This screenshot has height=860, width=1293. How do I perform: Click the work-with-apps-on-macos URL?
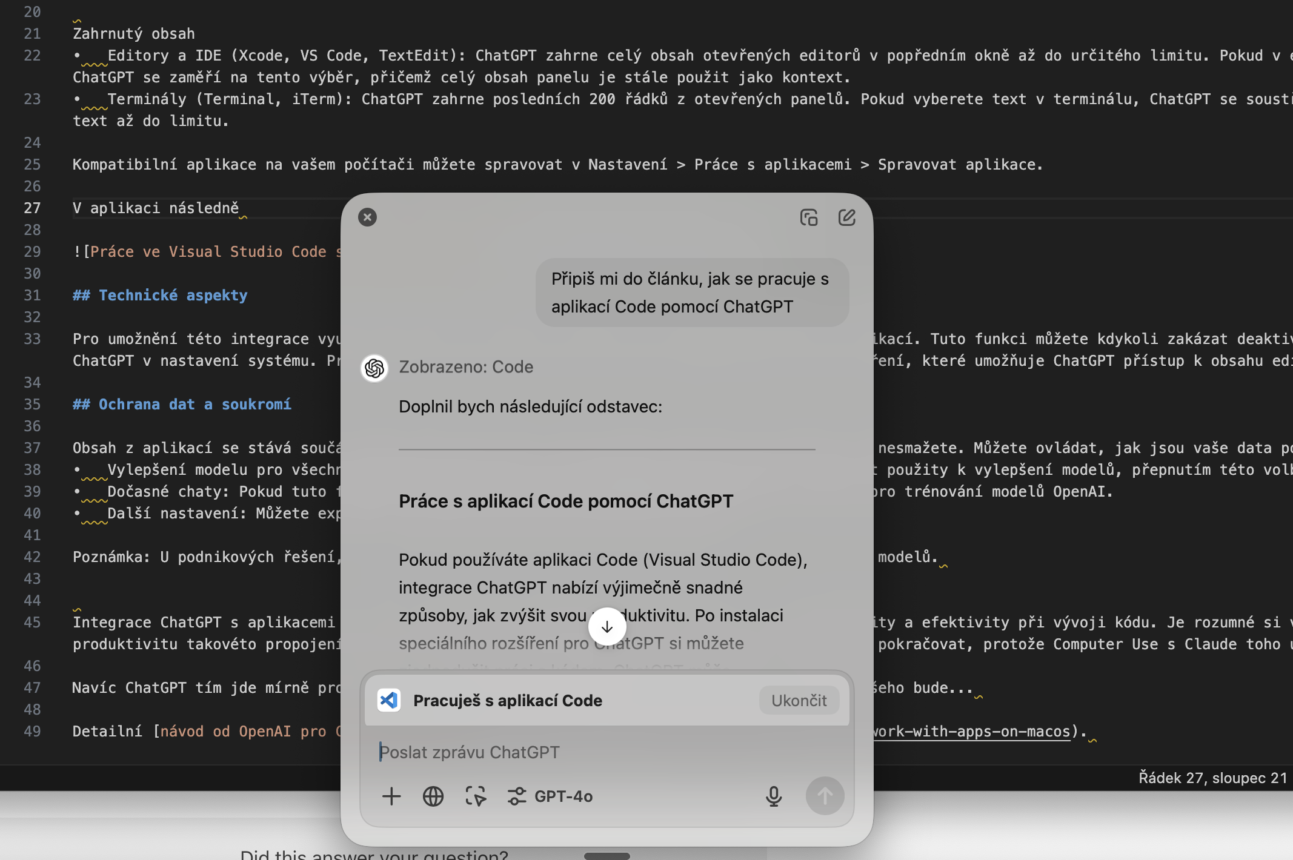coord(971,732)
